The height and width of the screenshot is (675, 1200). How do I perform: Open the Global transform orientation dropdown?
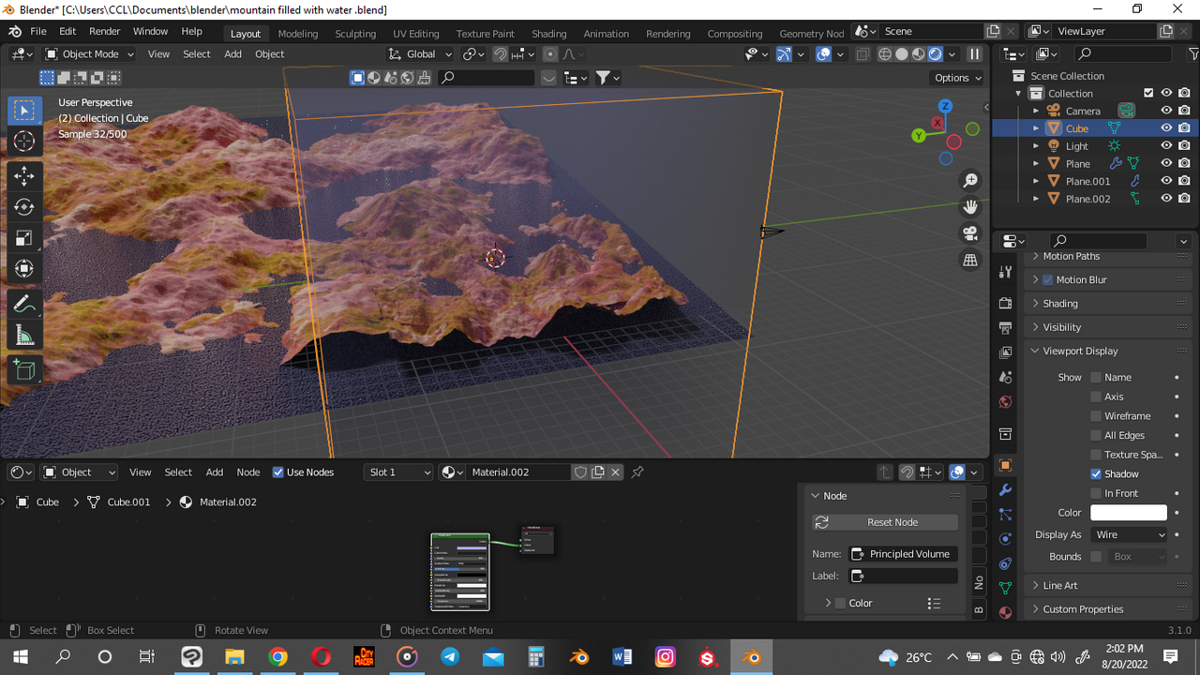[x=421, y=54]
